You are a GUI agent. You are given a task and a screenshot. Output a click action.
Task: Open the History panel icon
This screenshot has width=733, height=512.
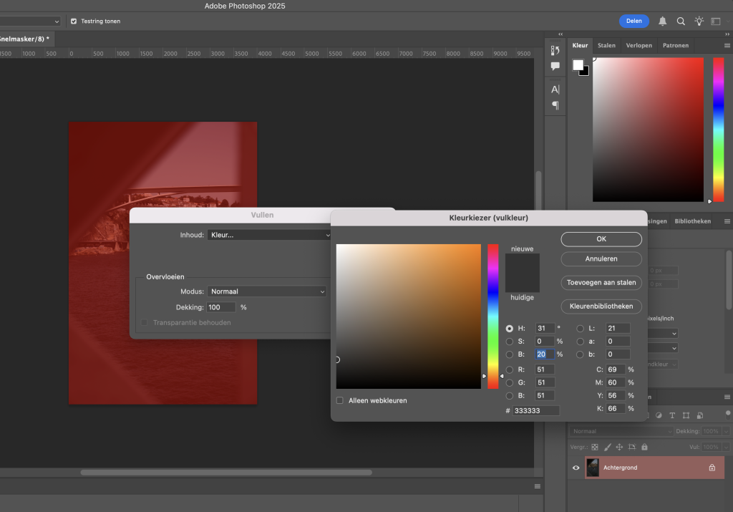(x=555, y=50)
